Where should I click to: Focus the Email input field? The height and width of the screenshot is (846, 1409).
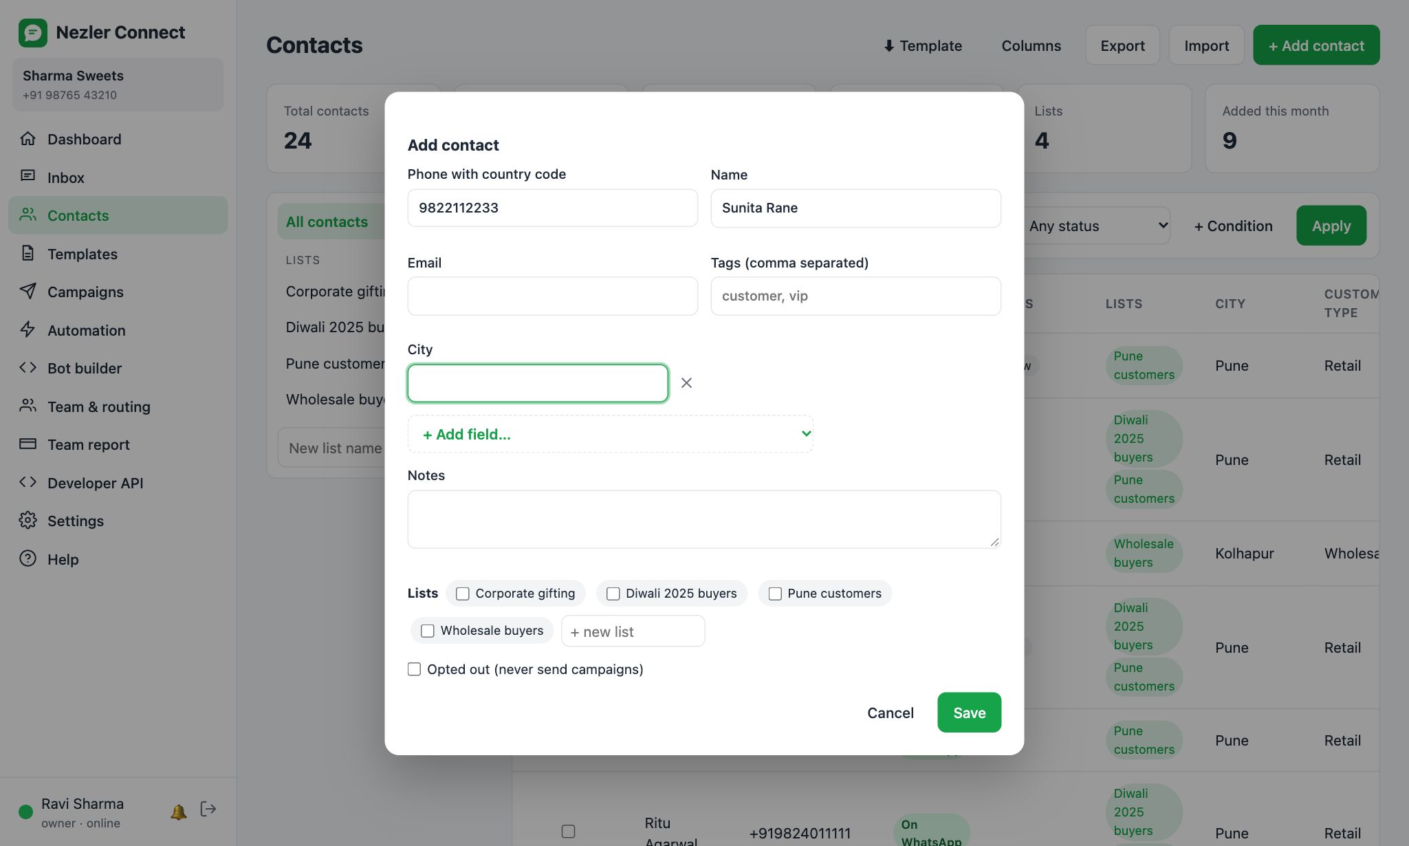552,296
